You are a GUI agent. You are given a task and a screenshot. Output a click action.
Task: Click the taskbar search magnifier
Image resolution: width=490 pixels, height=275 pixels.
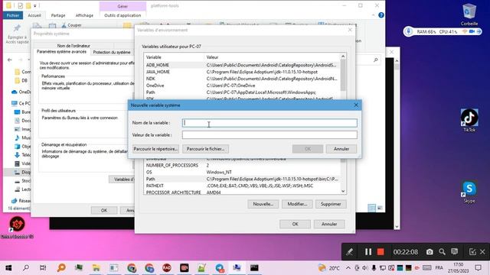[x=26, y=267]
